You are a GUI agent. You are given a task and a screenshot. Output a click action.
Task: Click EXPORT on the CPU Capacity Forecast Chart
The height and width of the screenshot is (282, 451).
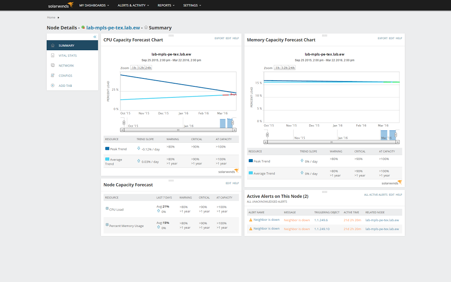click(x=219, y=38)
